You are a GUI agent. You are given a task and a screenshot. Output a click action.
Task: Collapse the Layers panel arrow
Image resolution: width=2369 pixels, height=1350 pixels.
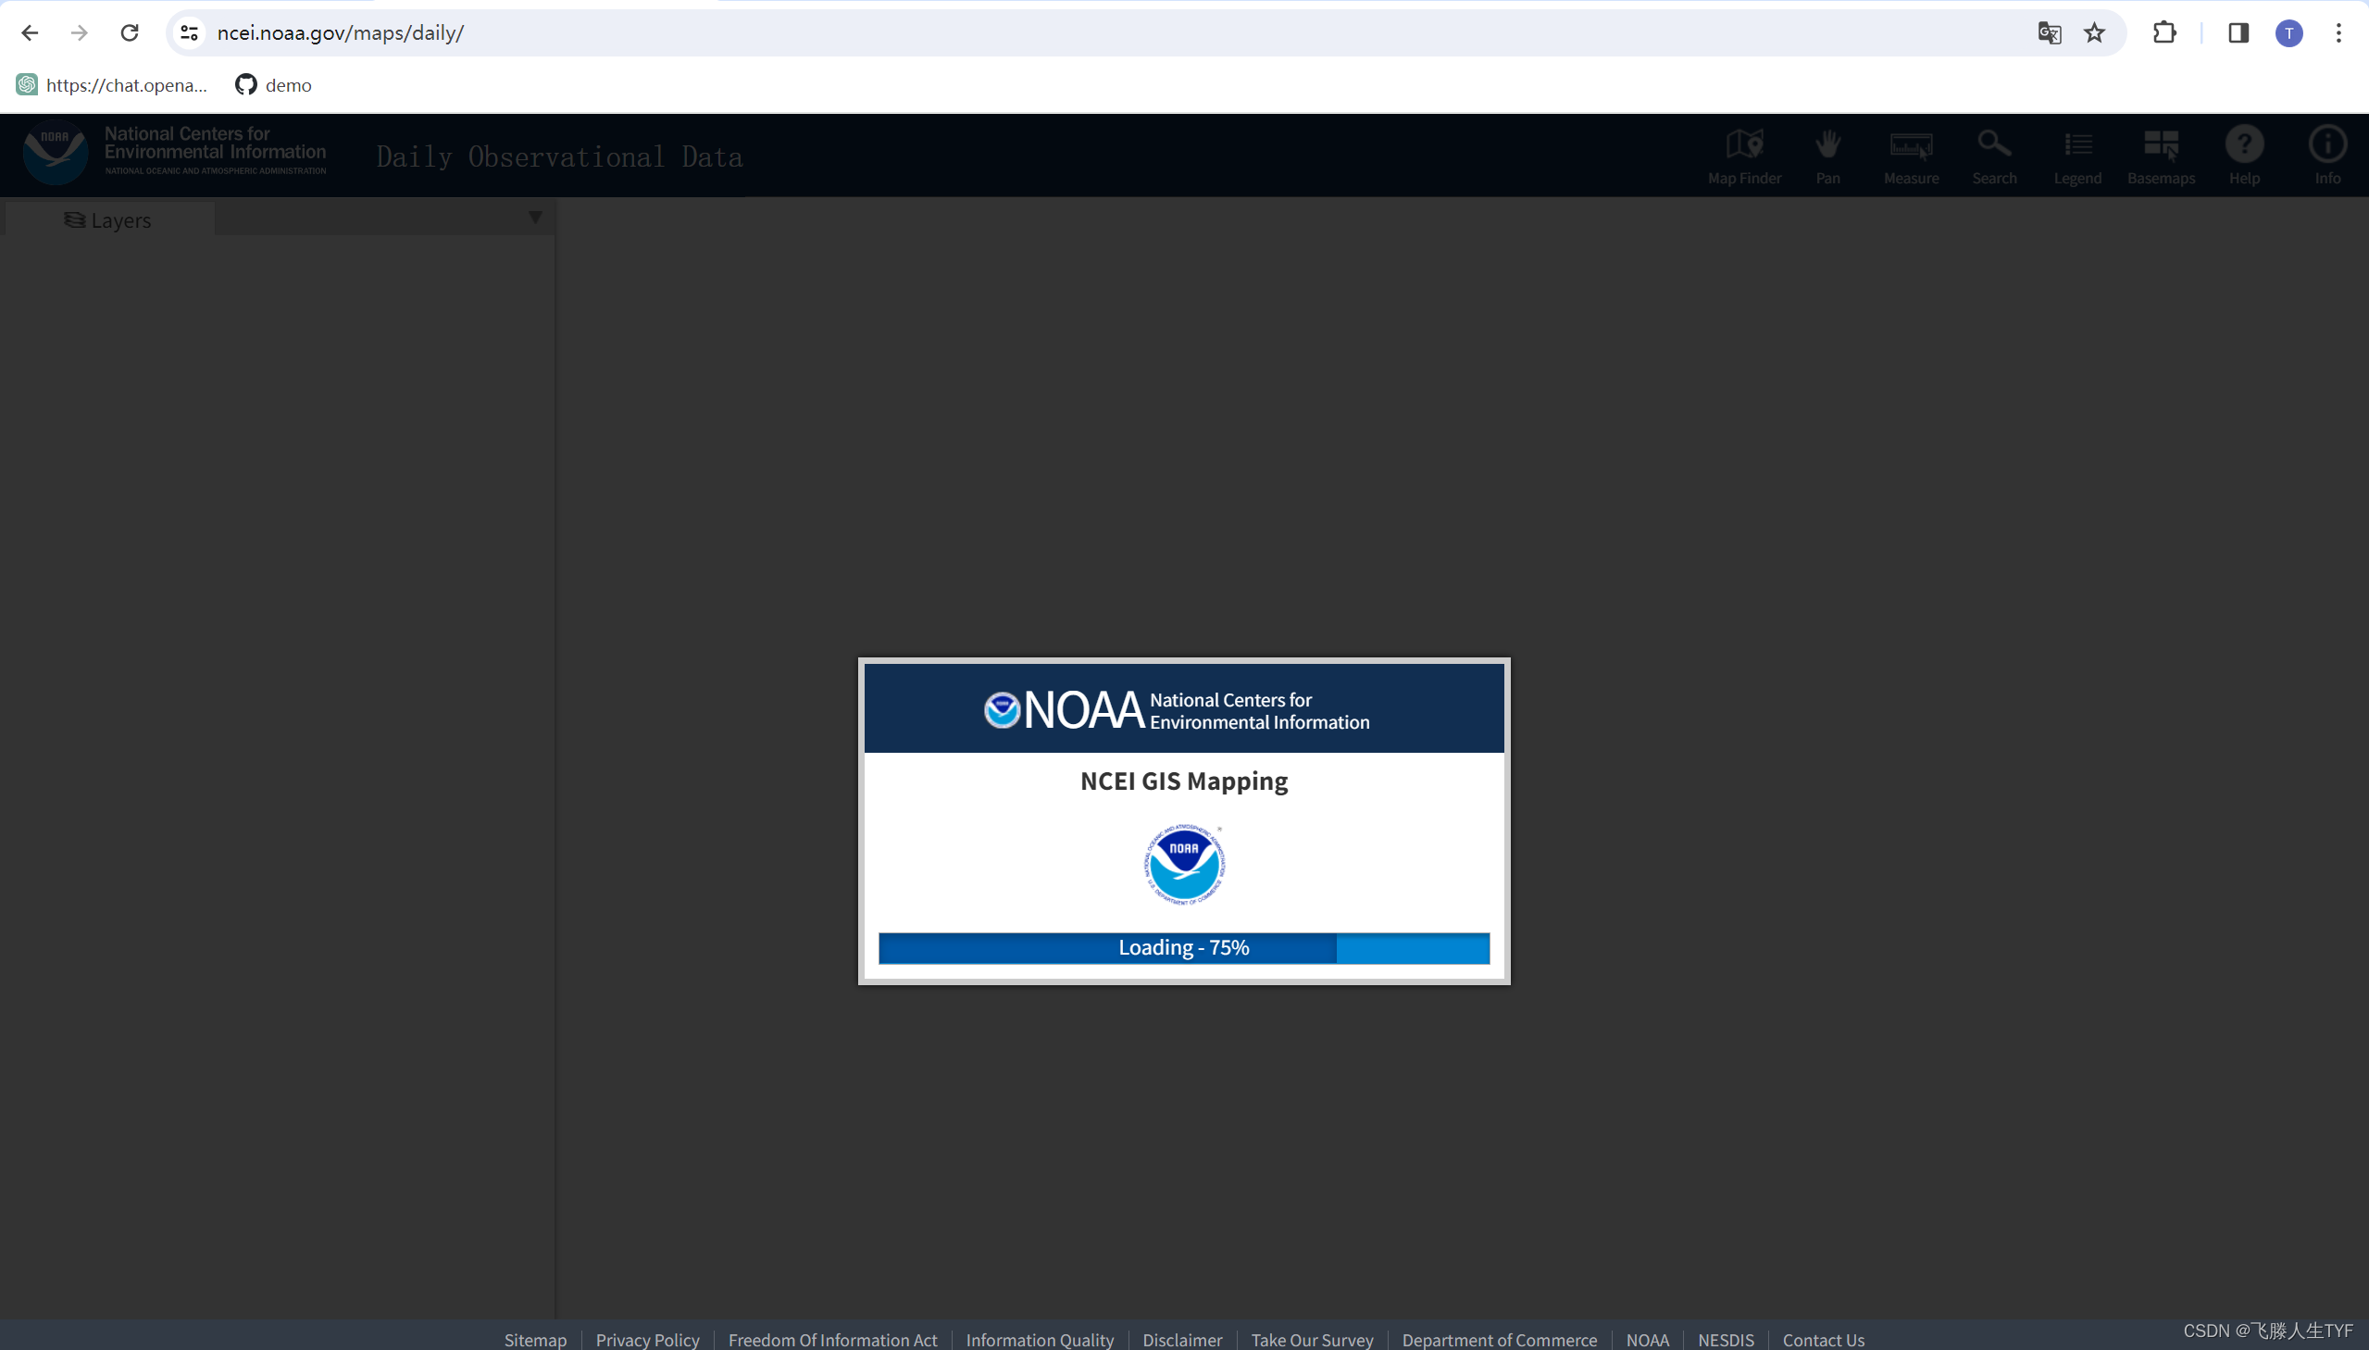(535, 218)
